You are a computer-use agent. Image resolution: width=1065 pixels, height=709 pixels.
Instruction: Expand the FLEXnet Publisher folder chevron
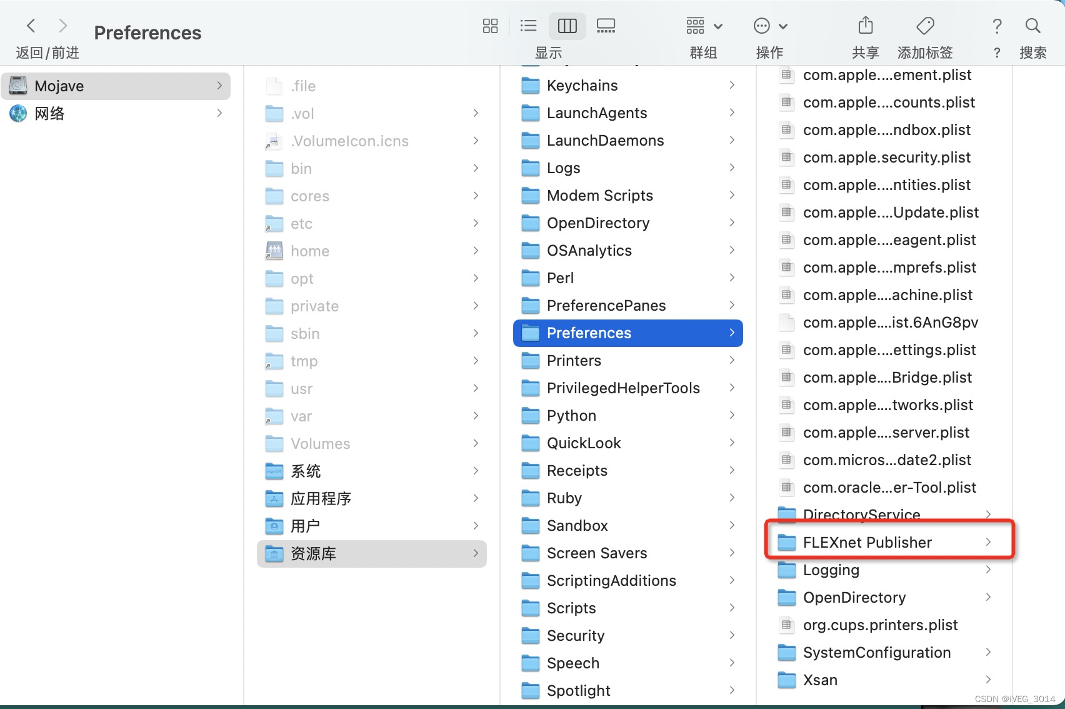988,542
